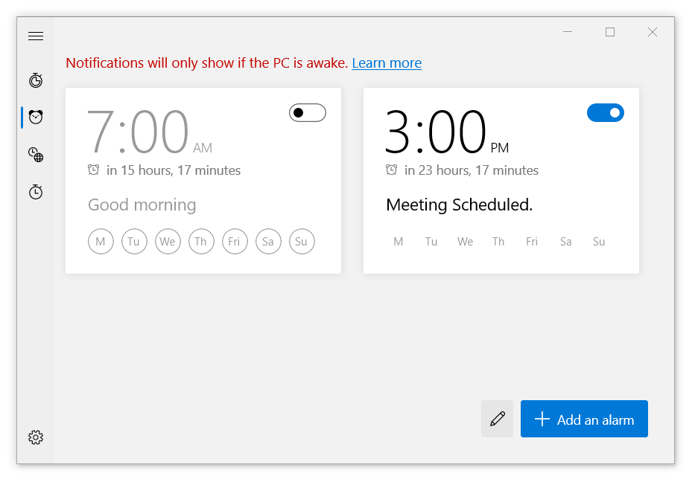Viewport: 695px width, 482px height.
Task: Open the 3:00 PM Meeting Scheduled alarm
Action: coord(501,181)
